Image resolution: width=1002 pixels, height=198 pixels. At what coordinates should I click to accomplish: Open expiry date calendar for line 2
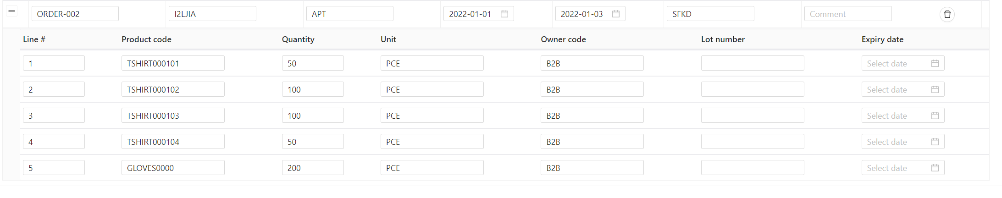point(935,89)
